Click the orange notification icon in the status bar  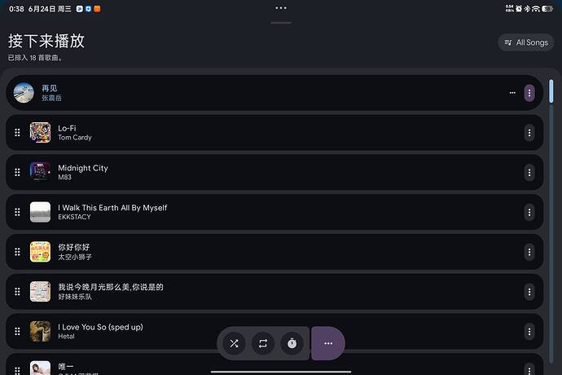(97, 9)
